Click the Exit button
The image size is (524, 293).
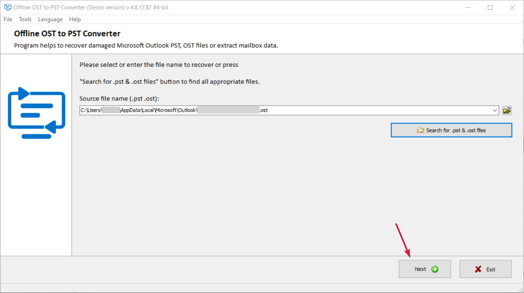[486, 269]
